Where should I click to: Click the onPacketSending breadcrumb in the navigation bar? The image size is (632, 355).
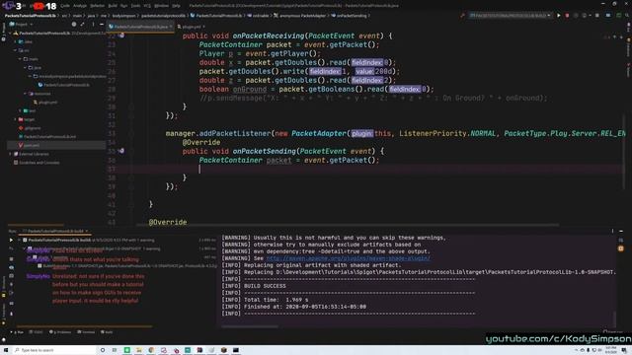pyautogui.click(x=349, y=16)
